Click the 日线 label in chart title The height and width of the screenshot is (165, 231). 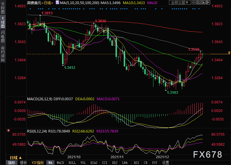tap(47, 3)
